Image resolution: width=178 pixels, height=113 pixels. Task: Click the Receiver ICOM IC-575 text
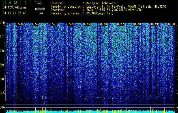[x=113, y=10]
